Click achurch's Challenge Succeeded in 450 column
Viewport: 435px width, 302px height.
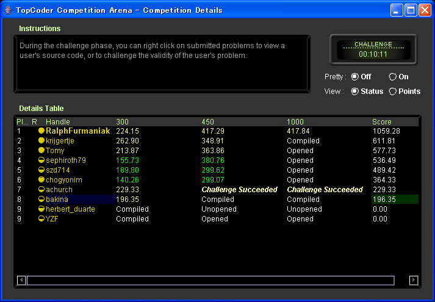[x=239, y=189]
